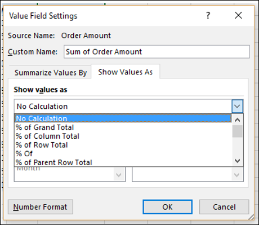
Task: Confirm settings with OK button
Action: tap(167, 207)
